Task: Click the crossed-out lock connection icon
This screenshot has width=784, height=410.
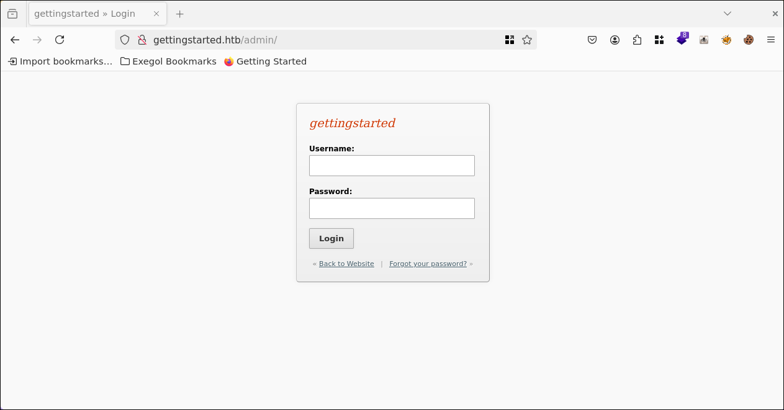Action: coord(141,39)
